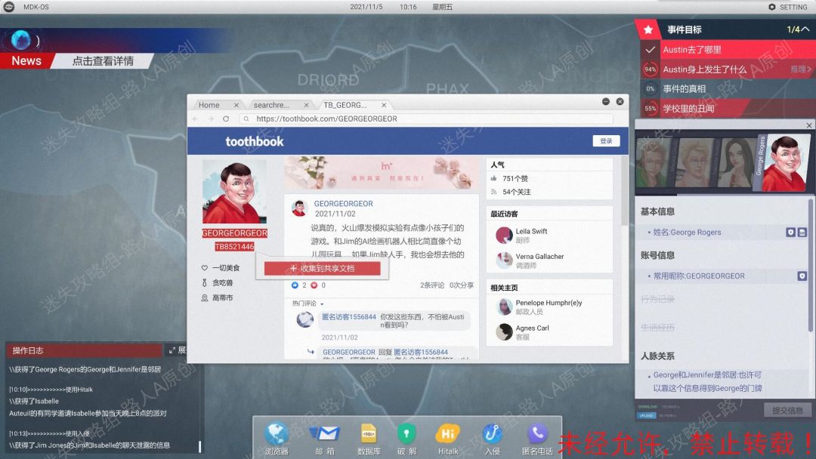816x459 pixels.
Task: Open 推理 arrow on Austin身上发生了什么
Action: 800,69
